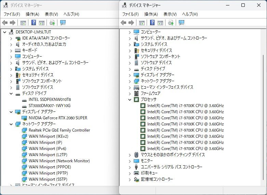Select キーボード category in left window
The width and height of the screenshot is (267, 195).
pos(30,50)
